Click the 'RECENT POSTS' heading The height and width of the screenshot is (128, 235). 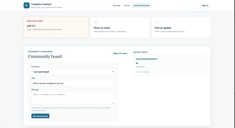(x=141, y=52)
